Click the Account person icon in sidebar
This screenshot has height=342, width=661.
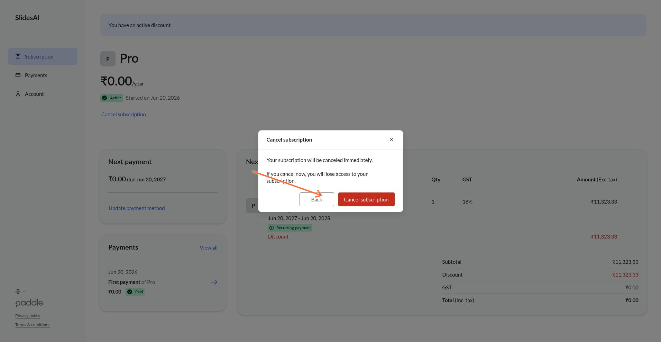[18, 94]
